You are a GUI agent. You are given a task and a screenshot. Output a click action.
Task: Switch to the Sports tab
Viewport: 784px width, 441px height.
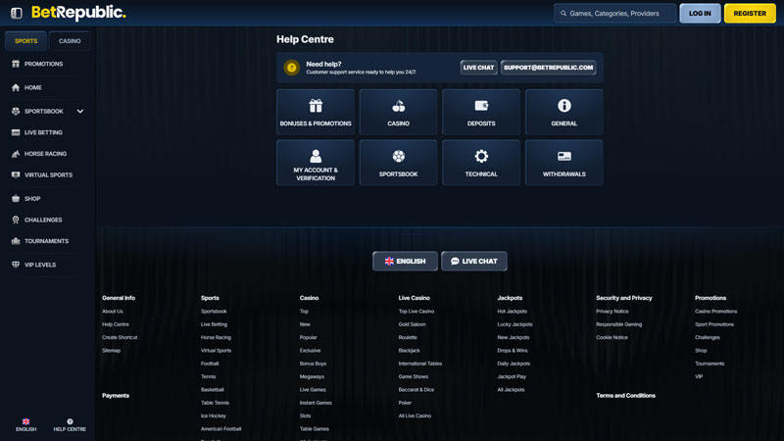26,41
